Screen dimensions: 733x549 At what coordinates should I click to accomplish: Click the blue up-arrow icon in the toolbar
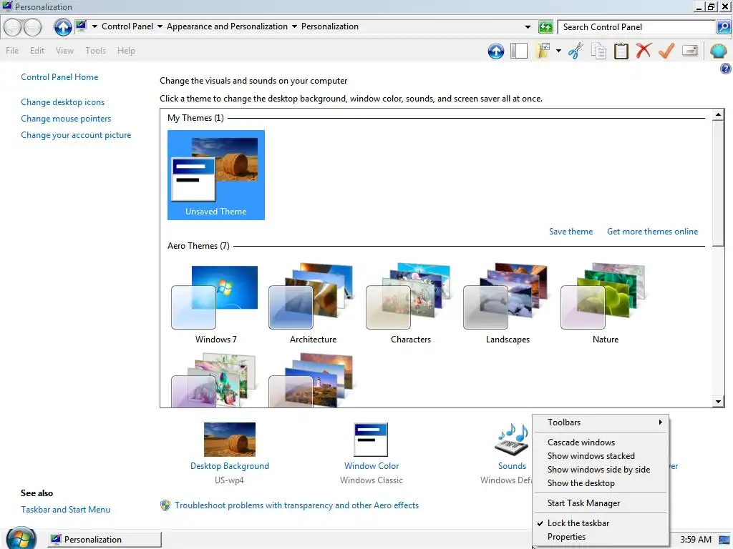point(496,51)
